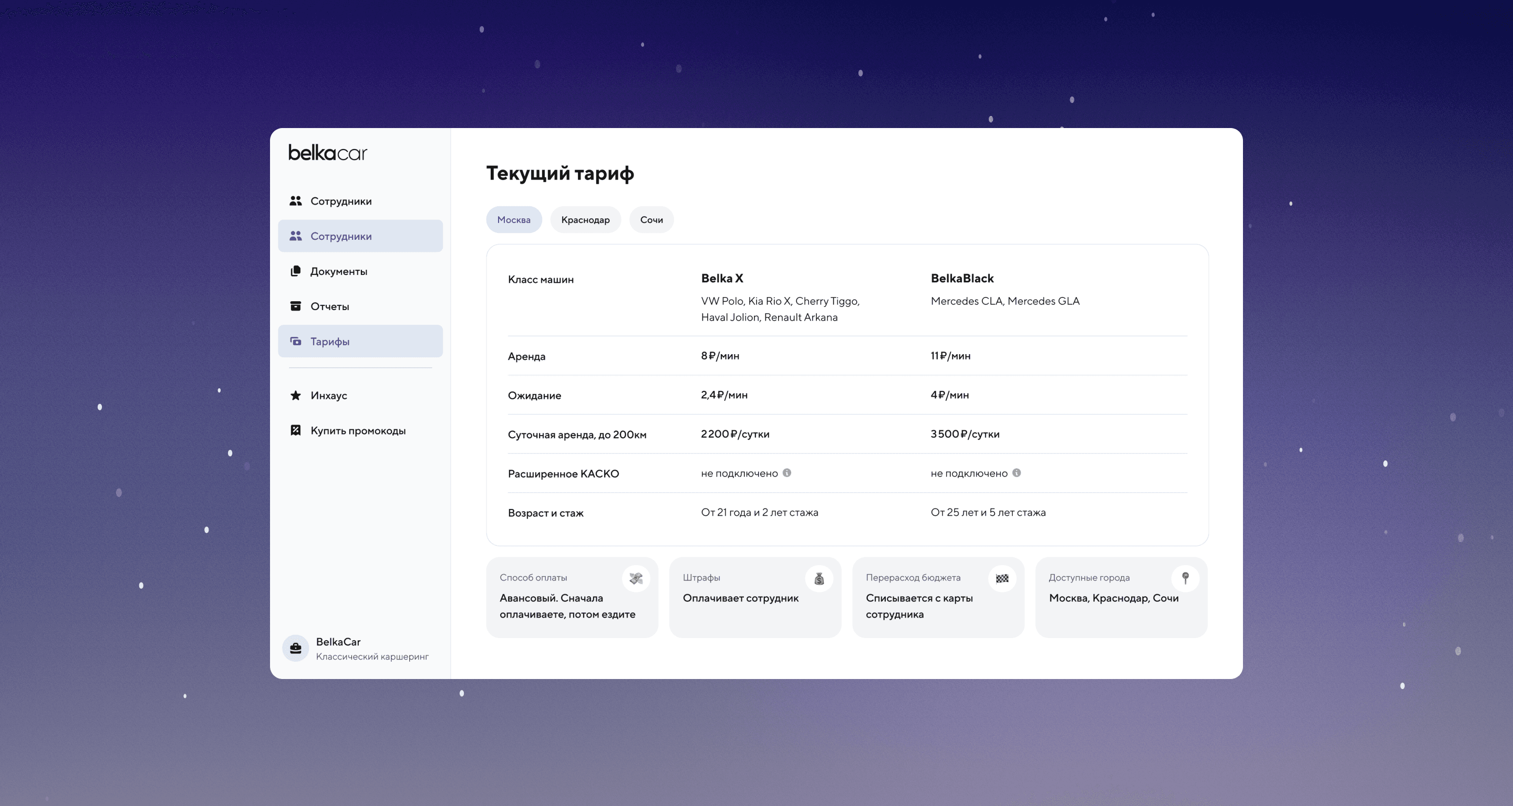This screenshot has width=1513, height=806.
Task: Click От 25 лет и 5 лет стажа
Action: (988, 512)
